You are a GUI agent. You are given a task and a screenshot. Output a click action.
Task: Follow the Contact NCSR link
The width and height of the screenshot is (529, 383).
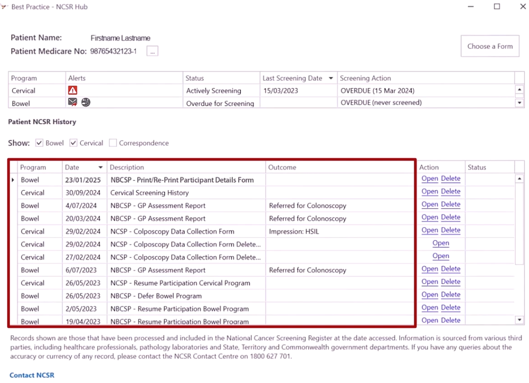point(32,375)
